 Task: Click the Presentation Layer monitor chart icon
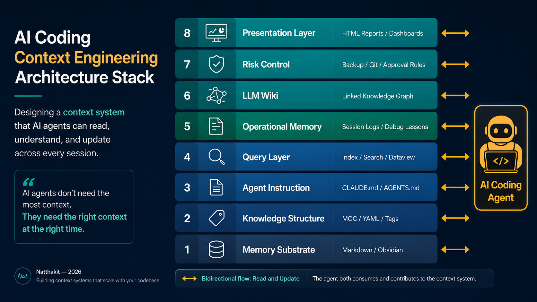(x=216, y=33)
